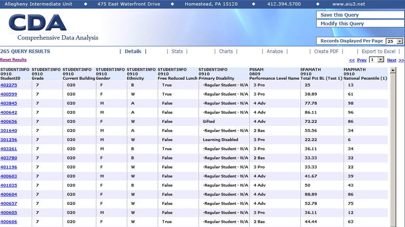This screenshot has height=227, width=405.
Task: Click the Modify this Query button
Action: tap(360, 23)
